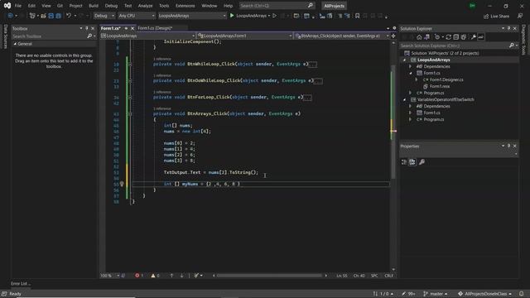530x298 pixels.
Task: Click Solution Explorer Refresh (sync) icon
Action: (449, 37)
